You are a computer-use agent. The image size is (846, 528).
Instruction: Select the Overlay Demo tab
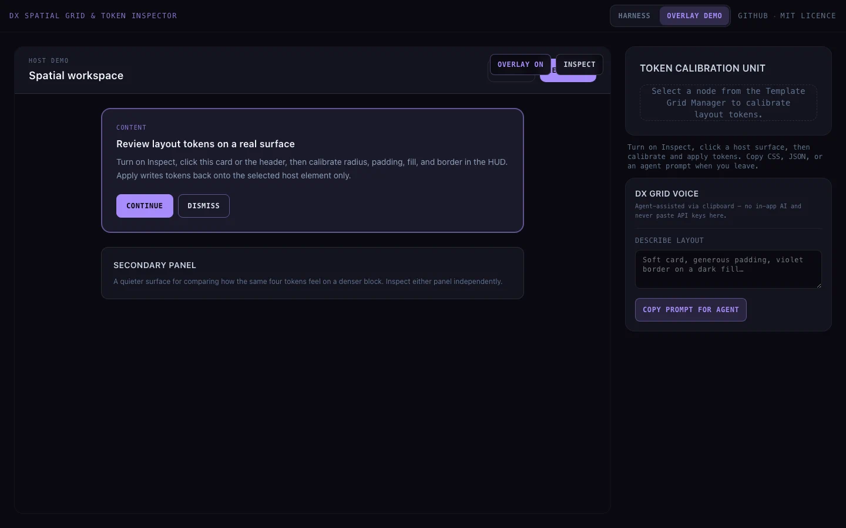tap(694, 16)
